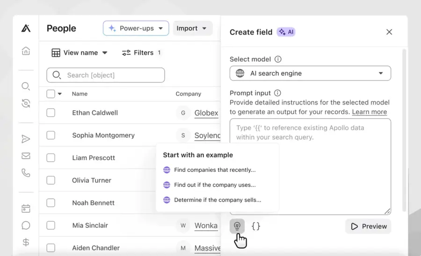Follow the Learn more link
Screen dimensions: 421x256
(x=370, y=112)
